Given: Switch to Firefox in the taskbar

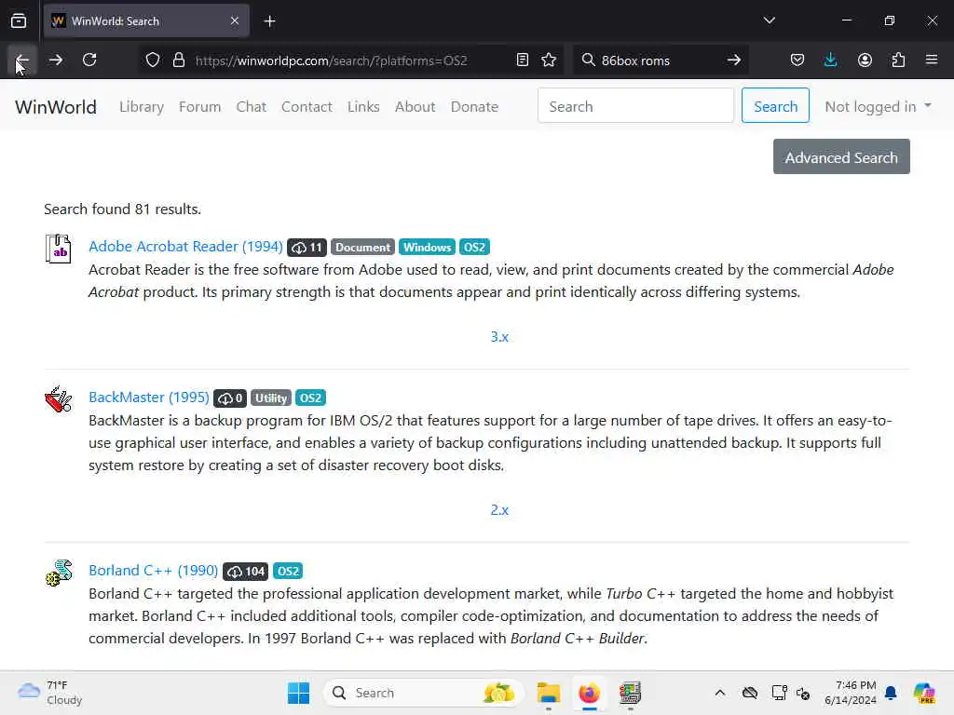Looking at the screenshot, I should pos(589,693).
